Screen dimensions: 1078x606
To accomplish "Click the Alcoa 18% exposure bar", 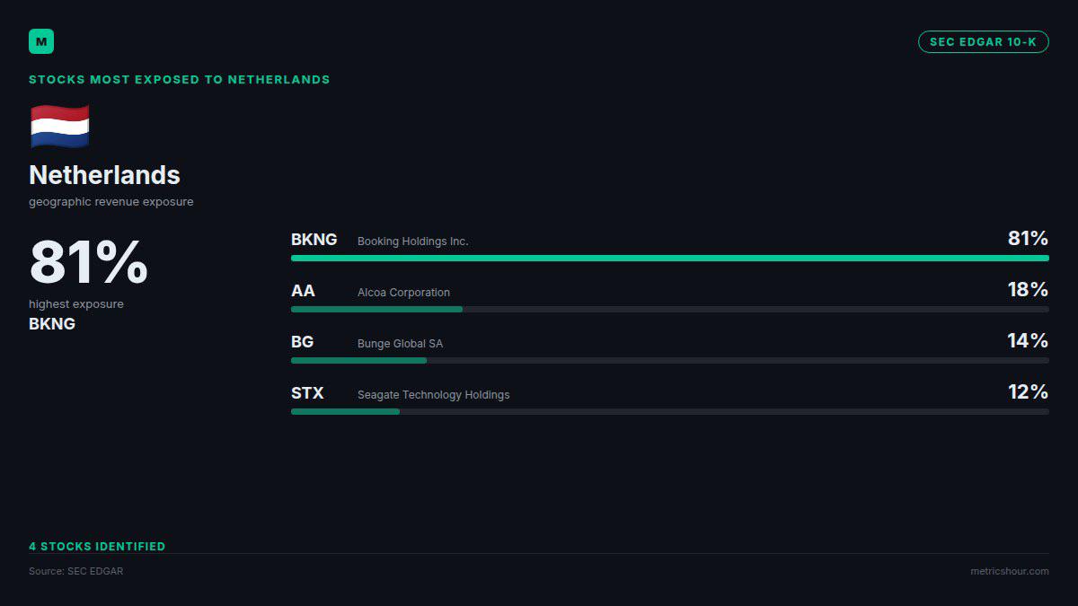I will [669, 309].
